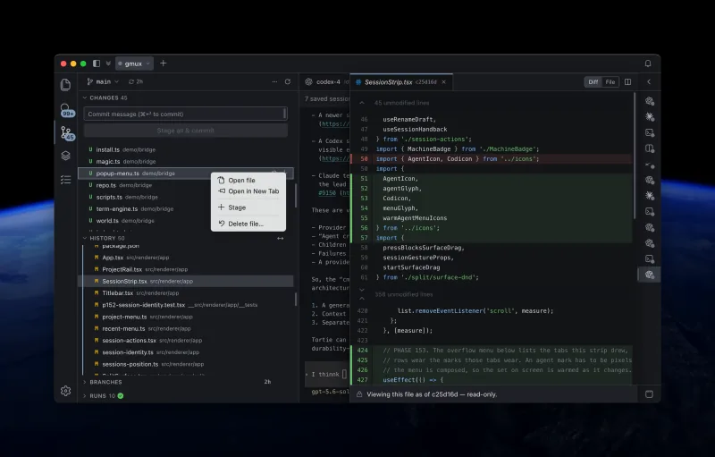
Task: Open the three-dots more actions menu
Action: point(274,81)
